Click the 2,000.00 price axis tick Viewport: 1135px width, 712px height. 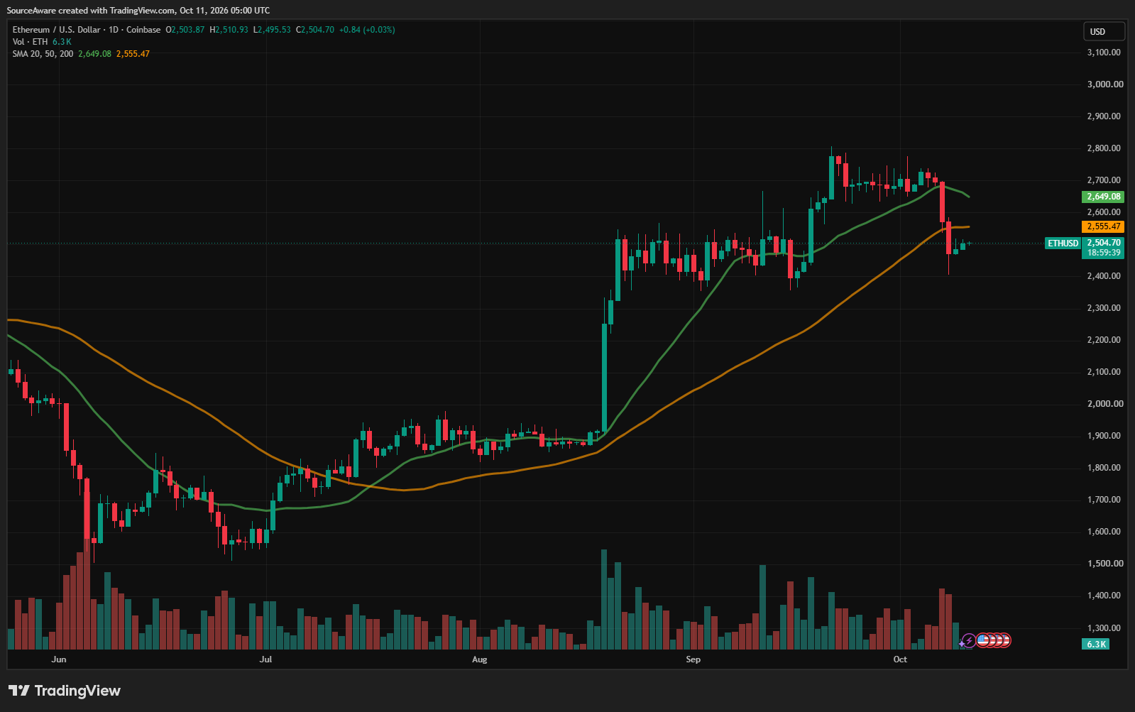pyautogui.click(x=1104, y=404)
